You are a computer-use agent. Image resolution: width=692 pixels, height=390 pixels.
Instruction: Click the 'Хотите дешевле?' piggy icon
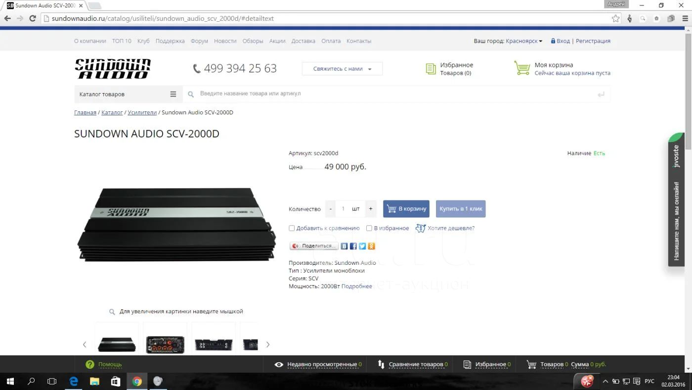(x=421, y=228)
